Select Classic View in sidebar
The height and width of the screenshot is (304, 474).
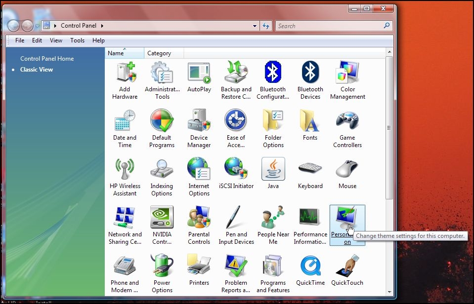tap(37, 70)
